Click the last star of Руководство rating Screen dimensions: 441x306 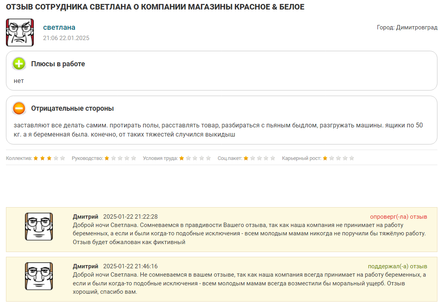point(134,158)
